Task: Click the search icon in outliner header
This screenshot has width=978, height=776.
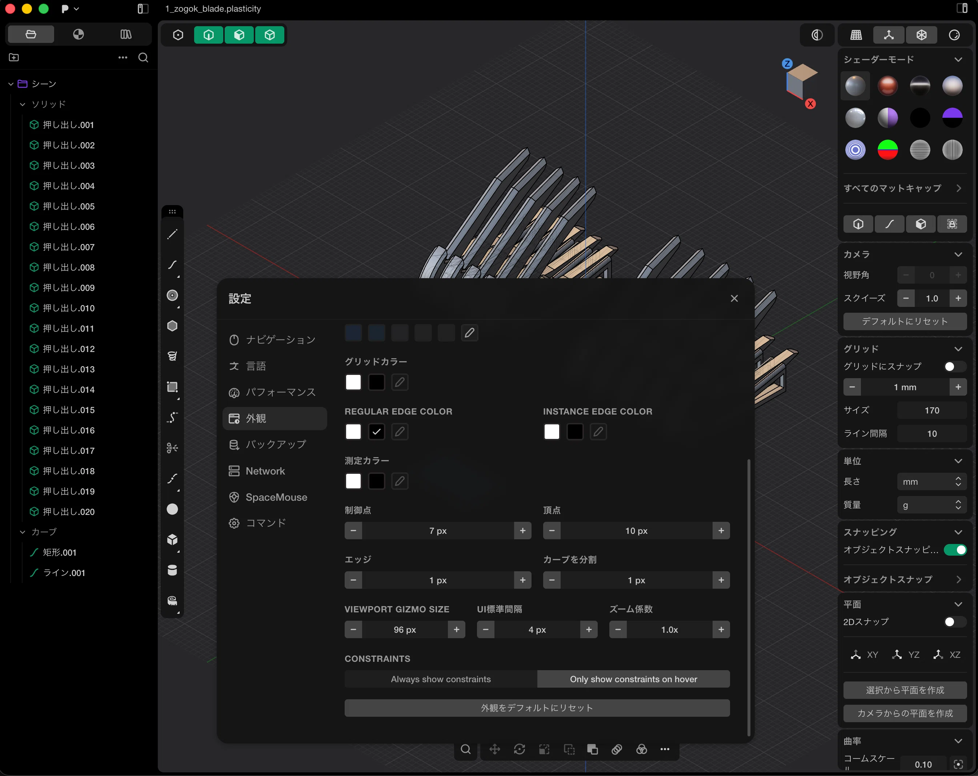Action: point(143,57)
